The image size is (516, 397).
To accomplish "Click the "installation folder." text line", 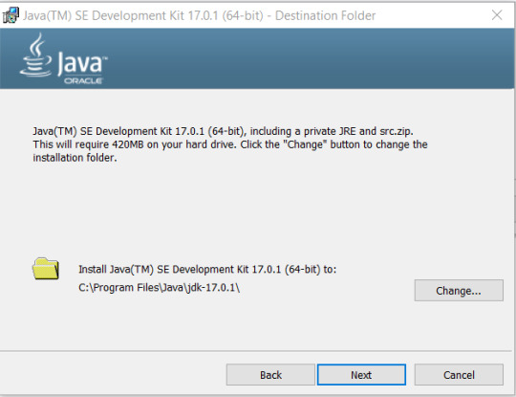I will click(75, 158).
